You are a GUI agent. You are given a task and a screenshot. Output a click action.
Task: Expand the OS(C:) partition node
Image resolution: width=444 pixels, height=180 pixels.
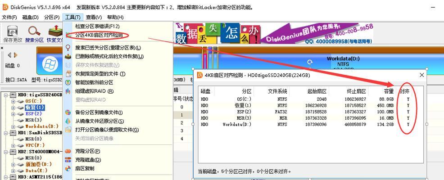point(13,101)
